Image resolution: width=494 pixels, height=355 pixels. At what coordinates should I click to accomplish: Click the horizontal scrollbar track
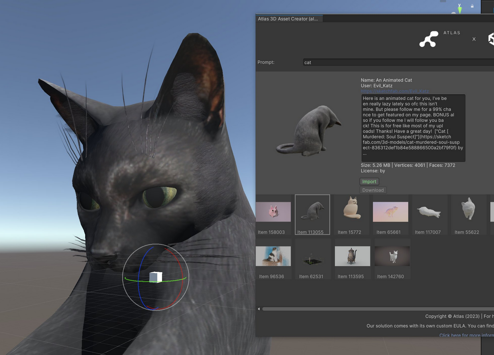376,309
